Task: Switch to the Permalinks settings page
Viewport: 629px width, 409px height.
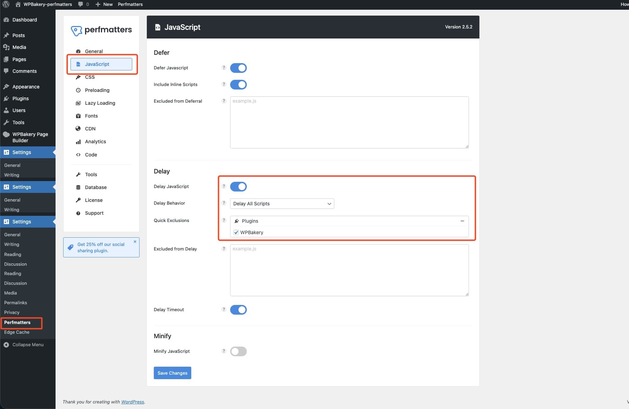Action: coord(16,303)
